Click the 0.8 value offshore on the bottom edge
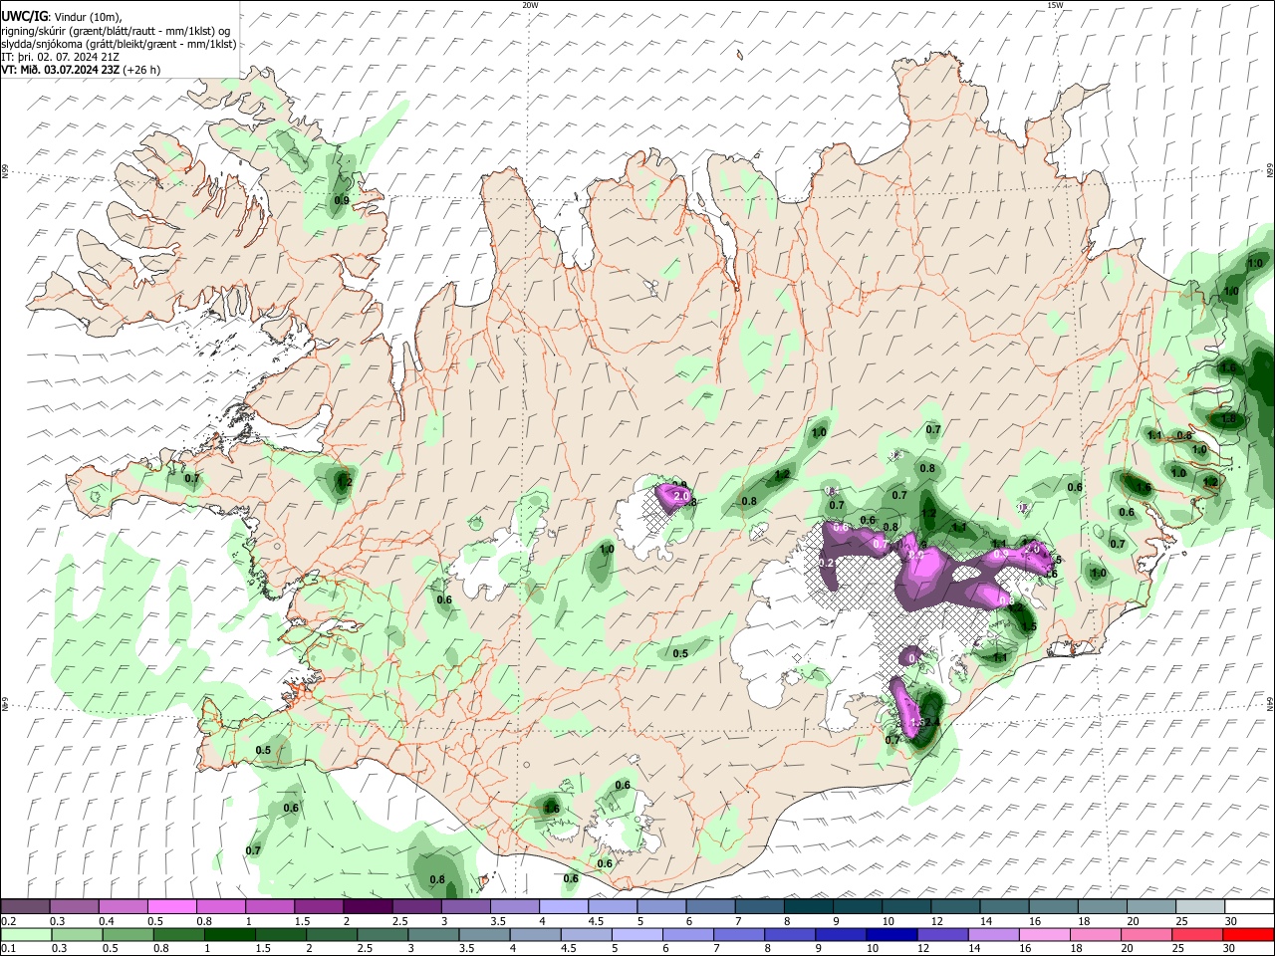Viewport: 1275px width, 956px height. (436, 879)
